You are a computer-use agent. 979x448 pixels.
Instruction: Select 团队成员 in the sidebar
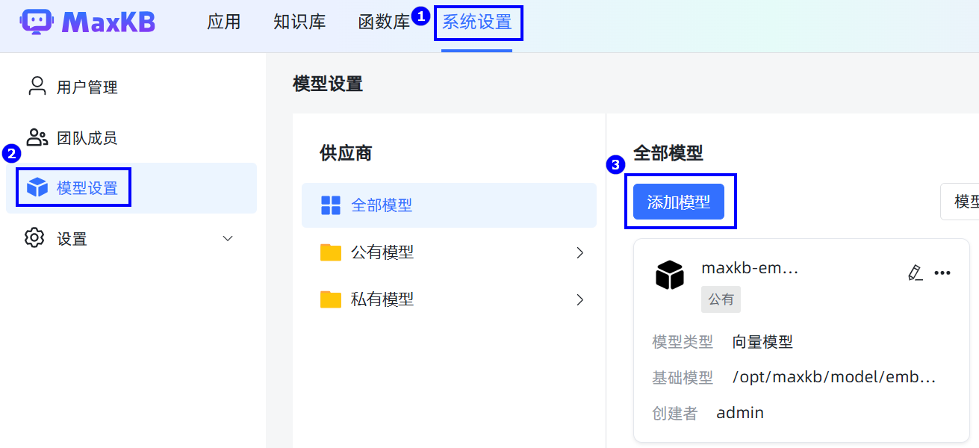(87, 138)
